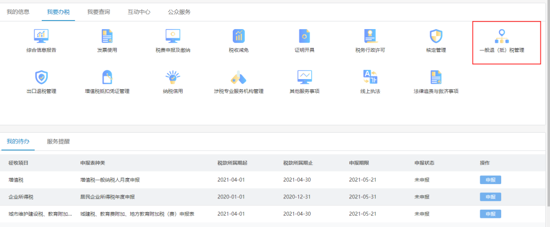Click 未申报 status in 增值税 row
The image size is (550, 227).
422,180
